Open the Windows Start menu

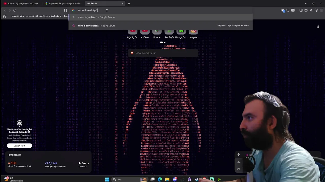point(107,179)
